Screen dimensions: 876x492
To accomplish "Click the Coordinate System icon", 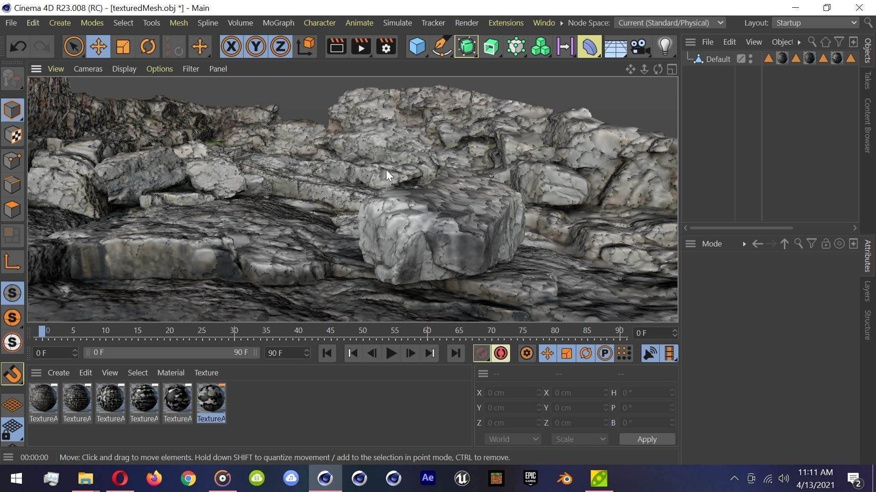I will pos(306,46).
